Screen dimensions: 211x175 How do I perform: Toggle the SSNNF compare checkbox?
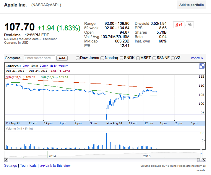tap(154, 58)
